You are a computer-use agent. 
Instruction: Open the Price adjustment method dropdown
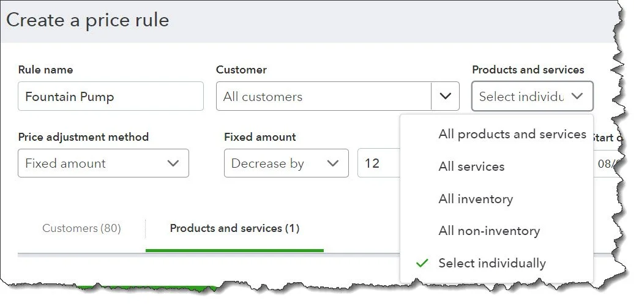(103, 163)
